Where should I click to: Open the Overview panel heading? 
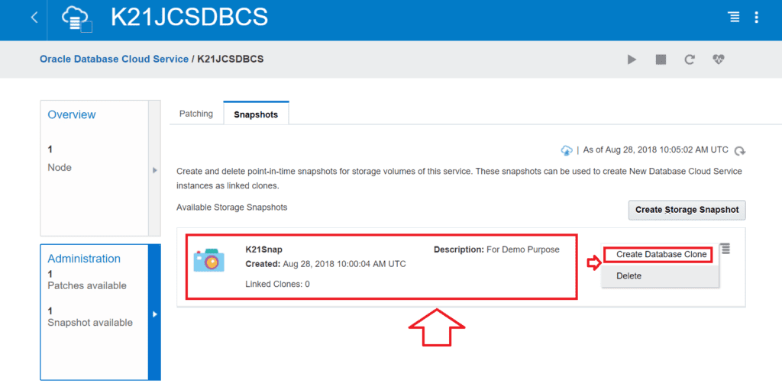tap(72, 114)
